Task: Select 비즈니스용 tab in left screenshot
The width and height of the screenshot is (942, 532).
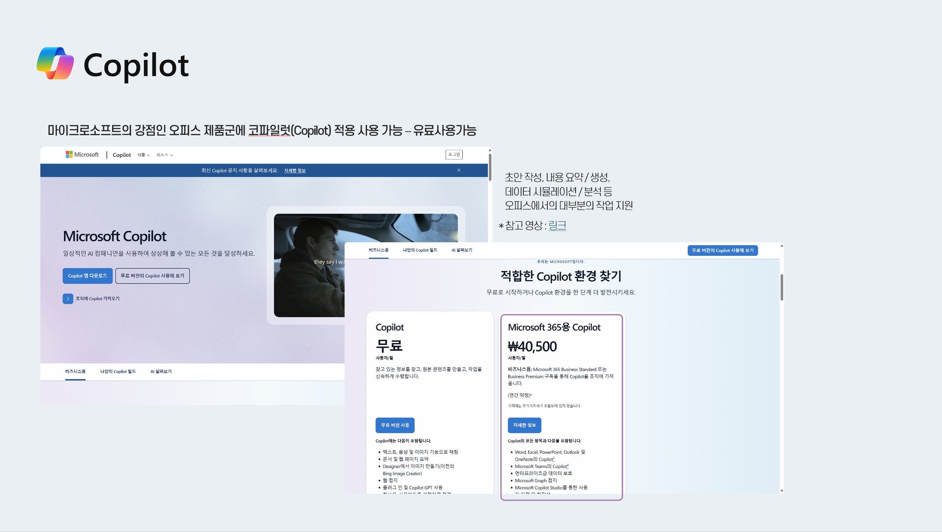Action: click(x=75, y=371)
